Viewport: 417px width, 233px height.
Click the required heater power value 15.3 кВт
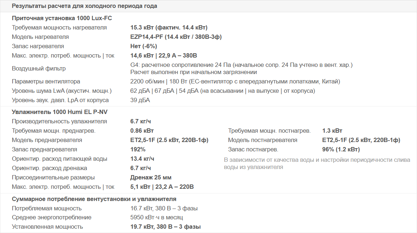169,28
